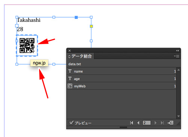Collapse panel with double-arrow icon

177,50
